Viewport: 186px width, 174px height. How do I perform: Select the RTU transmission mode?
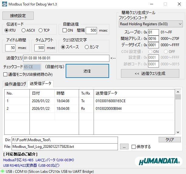(7, 30)
